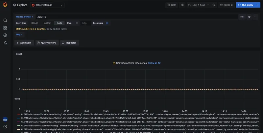Image resolution: width=263 pixels, height=133 pixels.
Task: Expand the Metrics browser
Action: [25, 16]
